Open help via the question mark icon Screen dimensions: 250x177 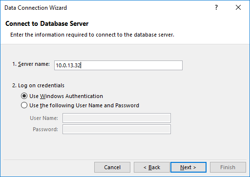click(216, 7)
